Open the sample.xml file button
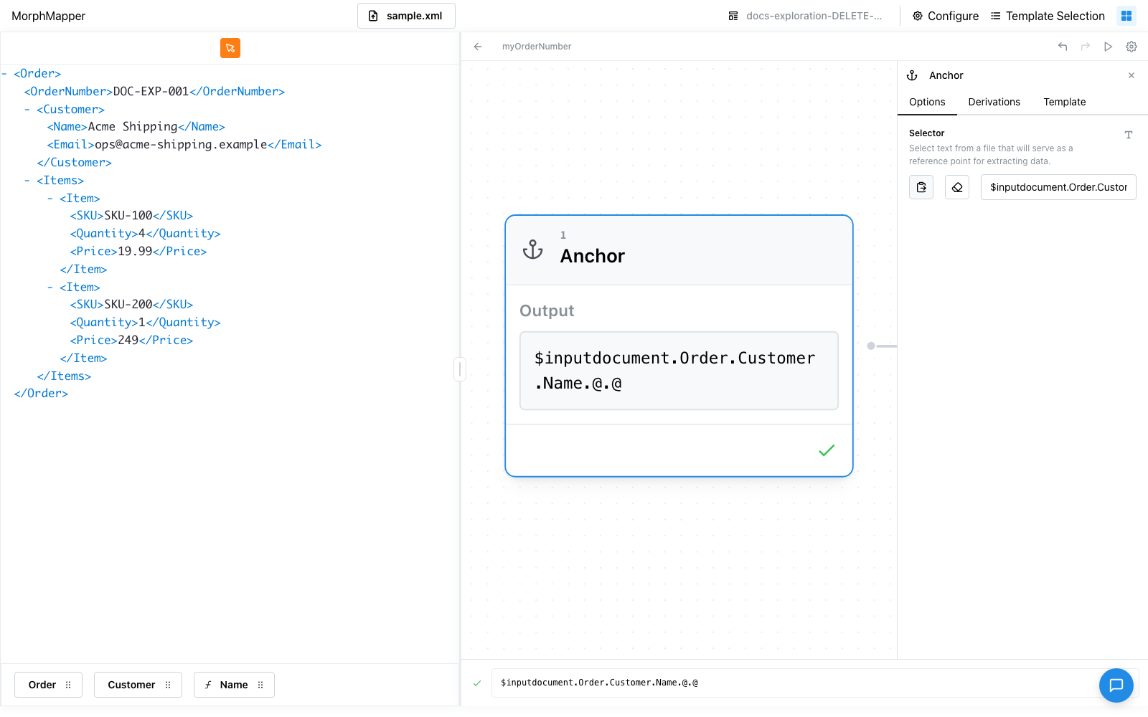Image resolution: width=1148 pixels, height=717 pixels. [x=406, y=16]
